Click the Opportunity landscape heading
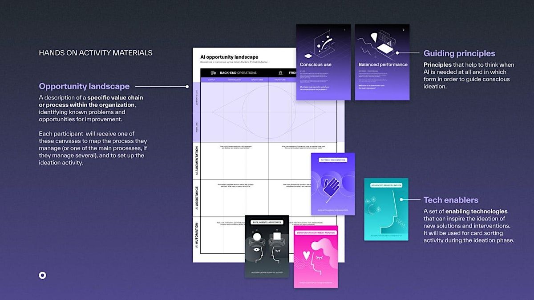 tap(84, 86)
